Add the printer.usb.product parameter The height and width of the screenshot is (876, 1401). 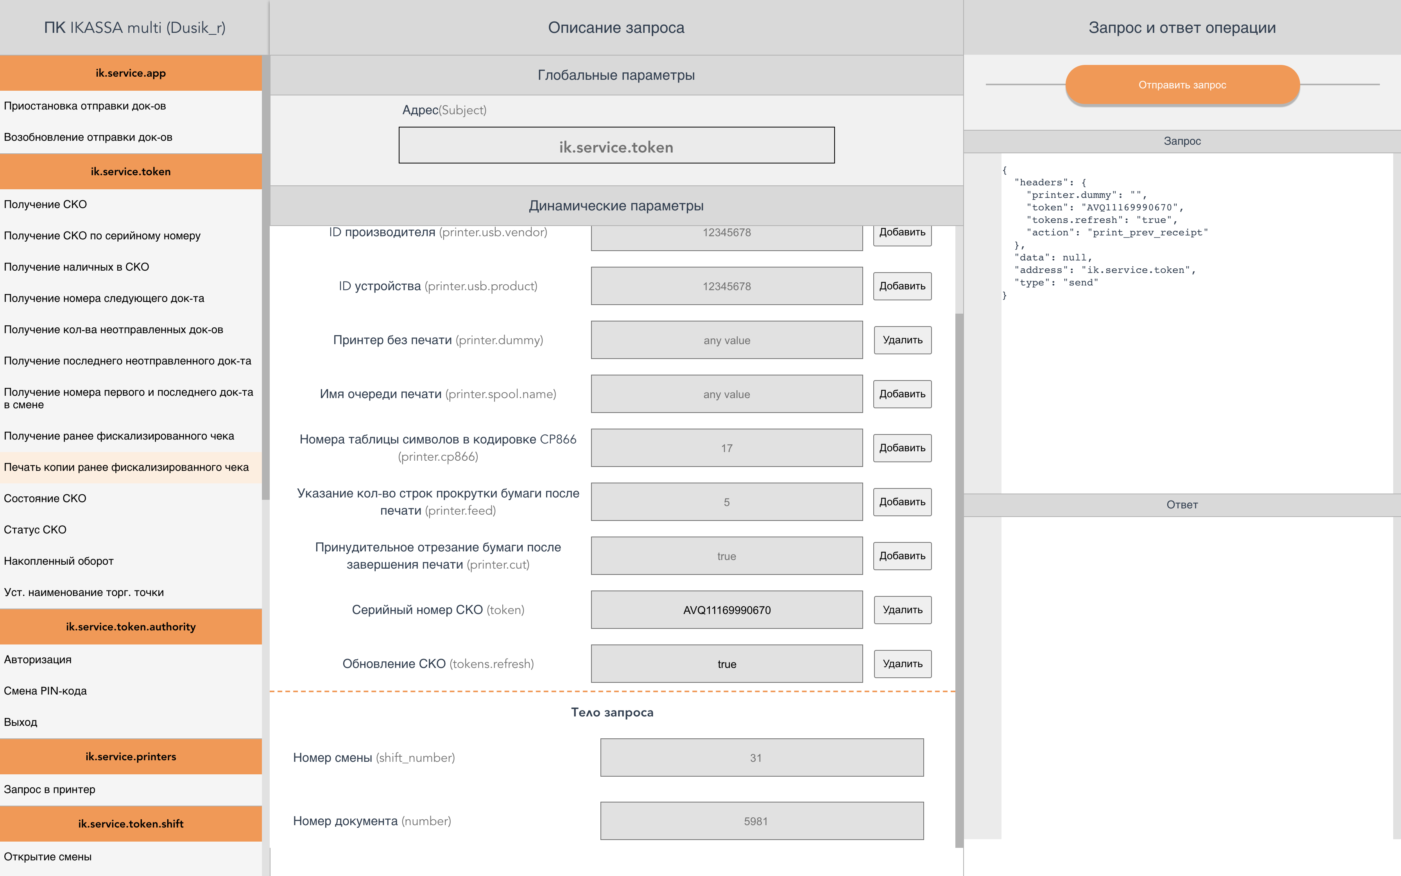902,286
